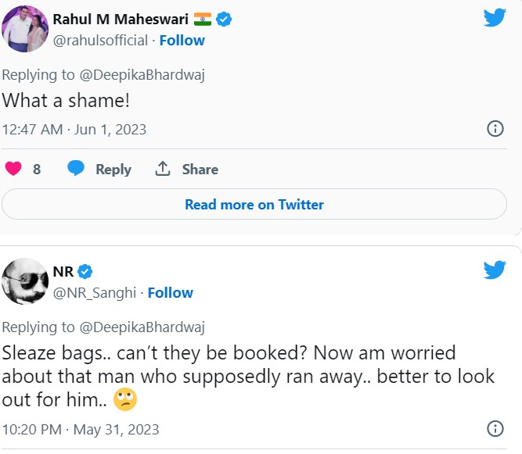Follow @rahulsofficial
Viewport: 522px width, 454px height.
pos(182,41)
